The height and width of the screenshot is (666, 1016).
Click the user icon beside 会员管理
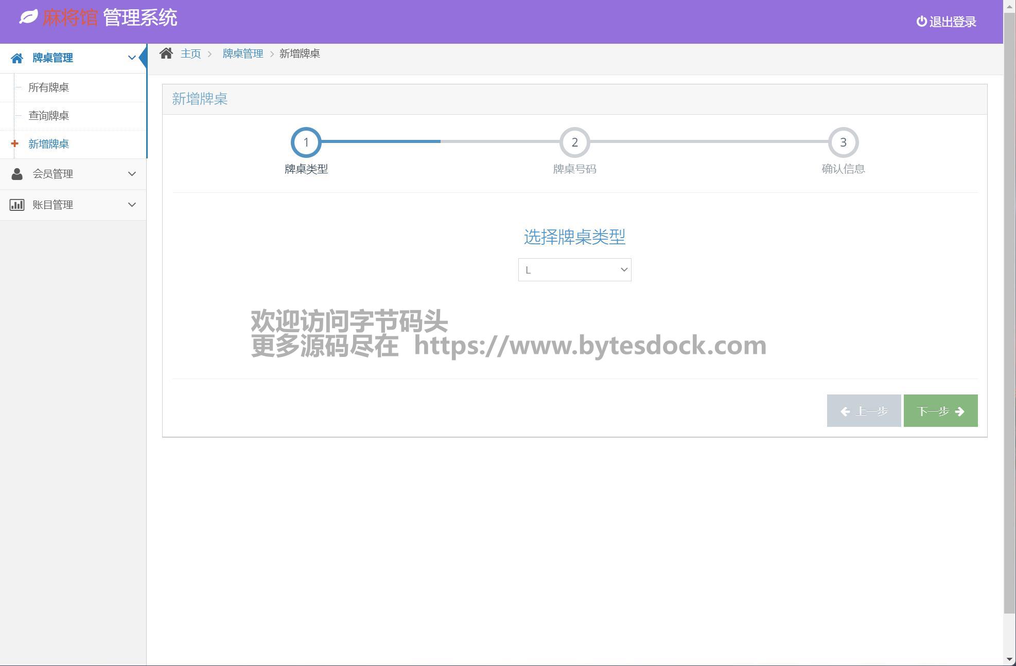click(17, 174)
